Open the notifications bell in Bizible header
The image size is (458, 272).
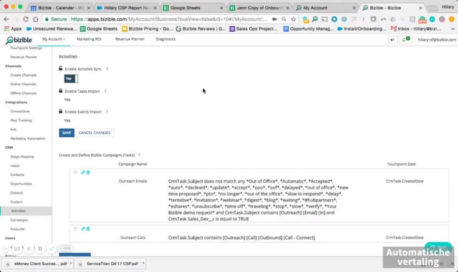tap(405, 40)
